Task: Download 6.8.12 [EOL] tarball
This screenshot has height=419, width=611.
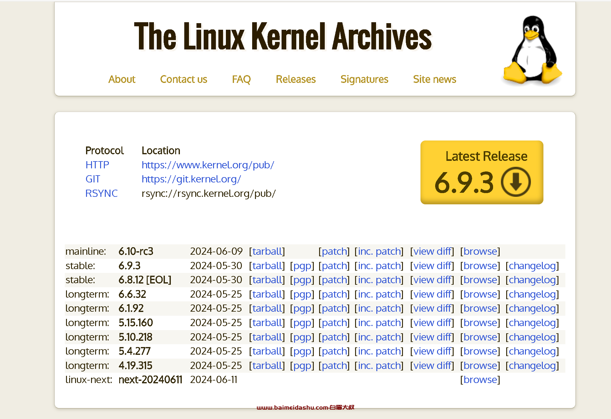Action: click(x=267, y=280)
